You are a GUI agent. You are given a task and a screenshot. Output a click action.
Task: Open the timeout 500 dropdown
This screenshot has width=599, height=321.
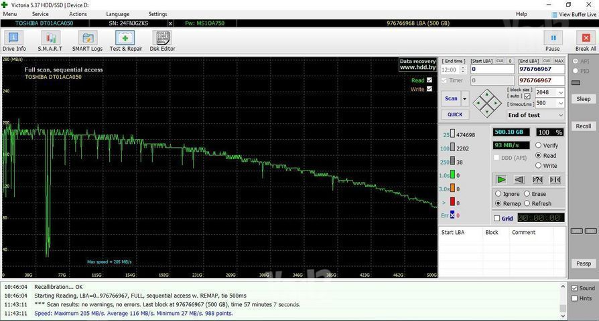tap(561, 103)
